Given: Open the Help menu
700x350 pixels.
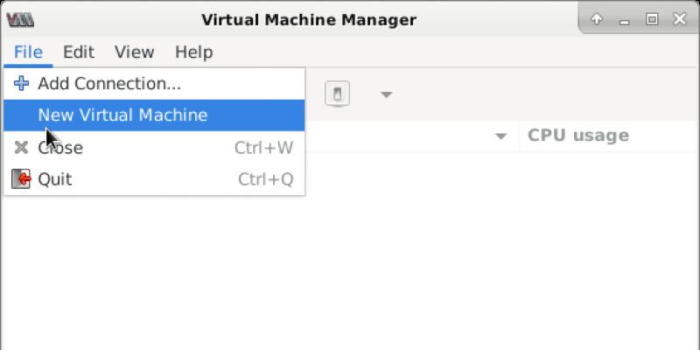Looking at the screenshot, I should tap(193, 52).
